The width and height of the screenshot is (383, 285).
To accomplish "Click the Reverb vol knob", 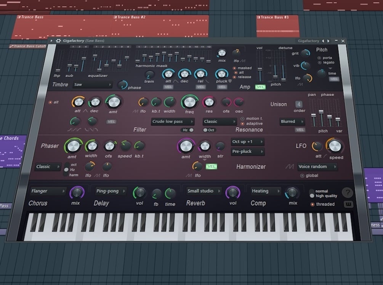I will click(232, 192).
